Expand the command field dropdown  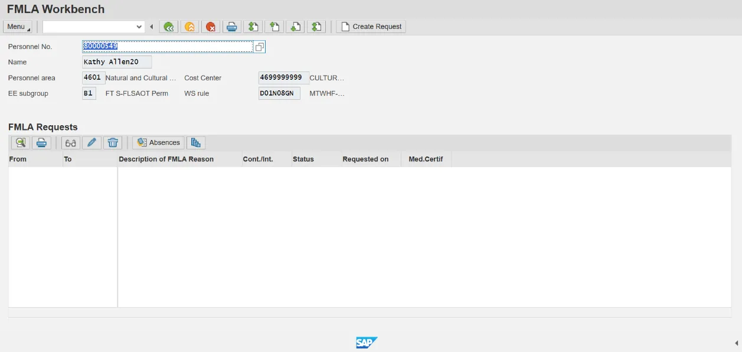coord(139,27)
